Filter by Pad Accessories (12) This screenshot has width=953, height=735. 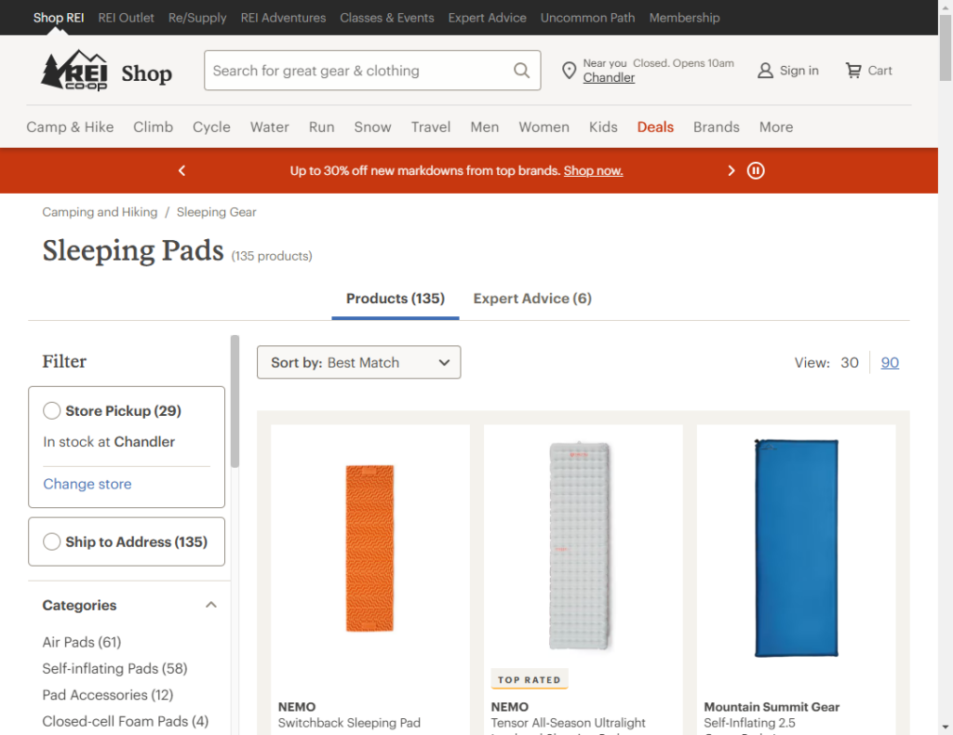pos(108,695)
